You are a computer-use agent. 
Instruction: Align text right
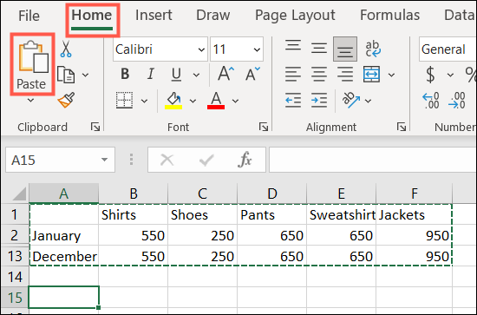click(345, 75)
